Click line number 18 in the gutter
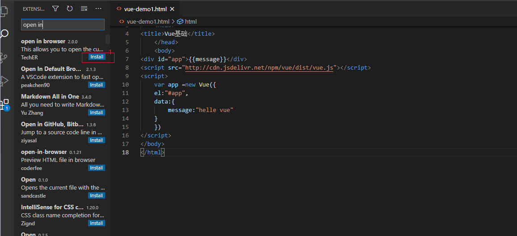This screenshot has height=236, width=517. click(125, 153)
